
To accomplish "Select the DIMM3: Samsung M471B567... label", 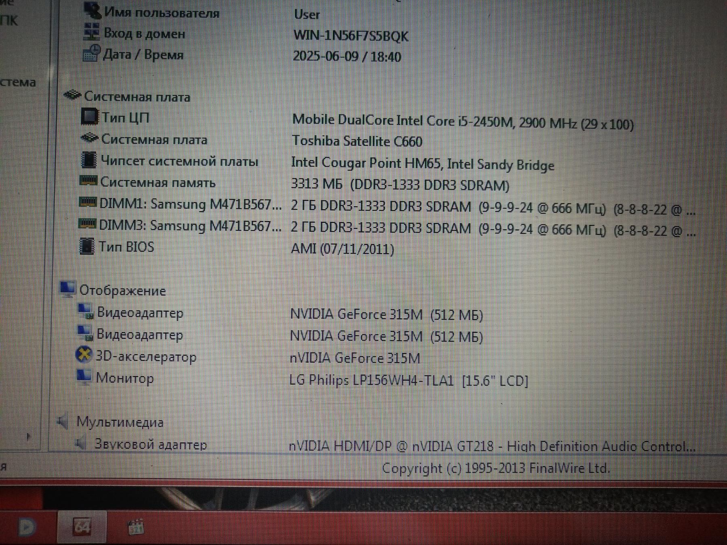I will click(190, 226).
